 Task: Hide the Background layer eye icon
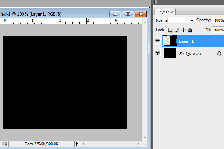[x=158, y=53]
